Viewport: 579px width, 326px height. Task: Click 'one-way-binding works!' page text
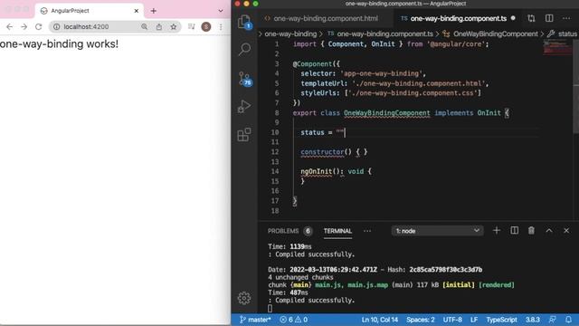coord(59,44)
